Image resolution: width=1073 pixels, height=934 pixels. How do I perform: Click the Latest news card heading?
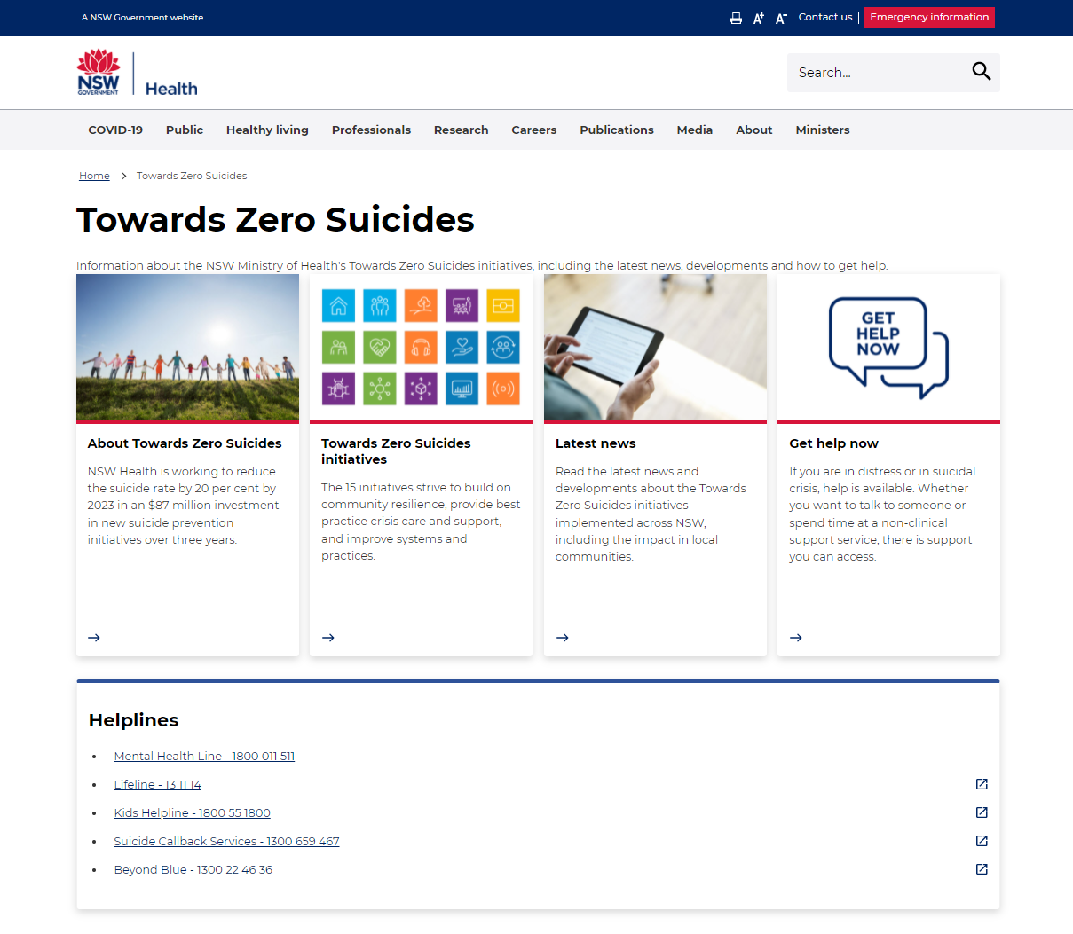click(x=596, y=443)
